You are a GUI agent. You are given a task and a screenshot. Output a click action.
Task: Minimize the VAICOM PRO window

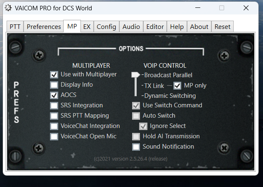198,8
